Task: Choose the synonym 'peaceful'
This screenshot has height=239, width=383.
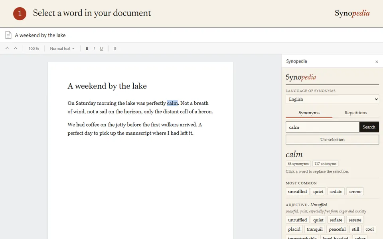Action: (337, 229)
